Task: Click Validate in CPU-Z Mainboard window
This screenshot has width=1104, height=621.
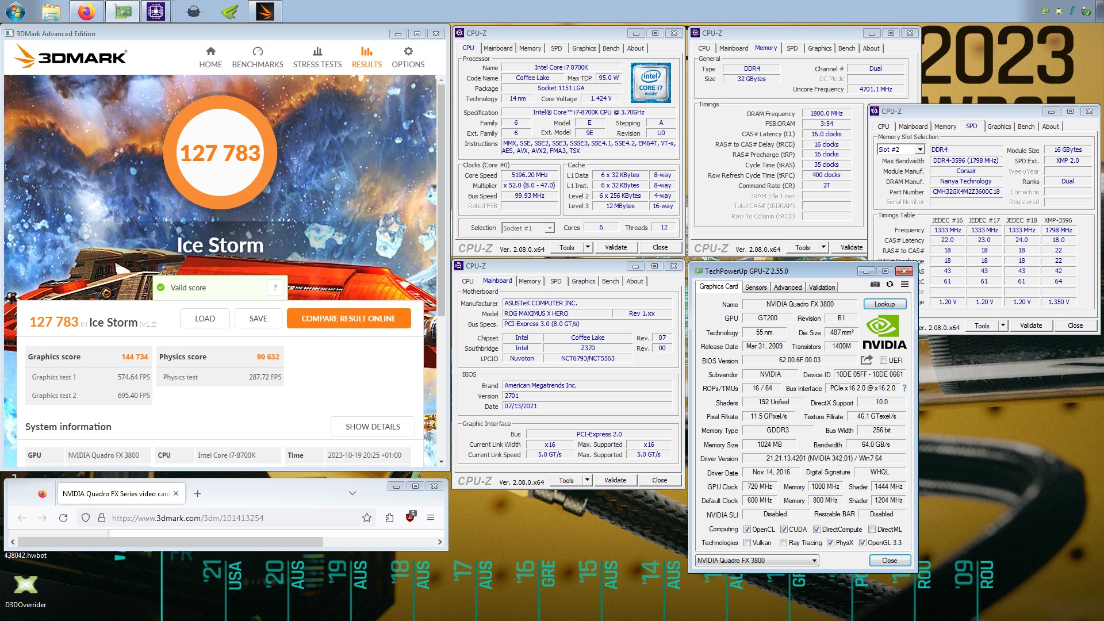Action: coord(615,480)
